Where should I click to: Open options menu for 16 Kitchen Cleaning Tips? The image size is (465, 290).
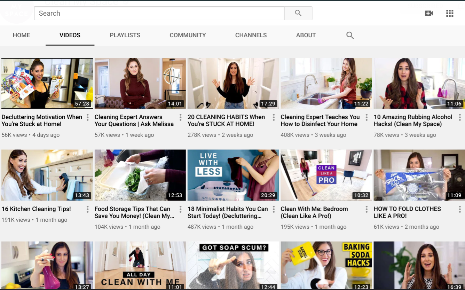click(88, 209)
